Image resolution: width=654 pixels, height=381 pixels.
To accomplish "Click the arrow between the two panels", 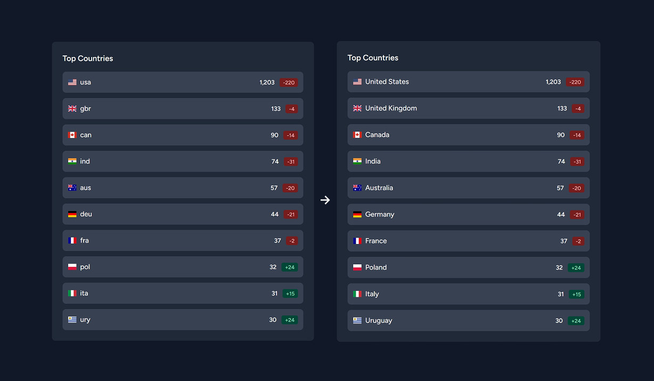I will point(325,200).
